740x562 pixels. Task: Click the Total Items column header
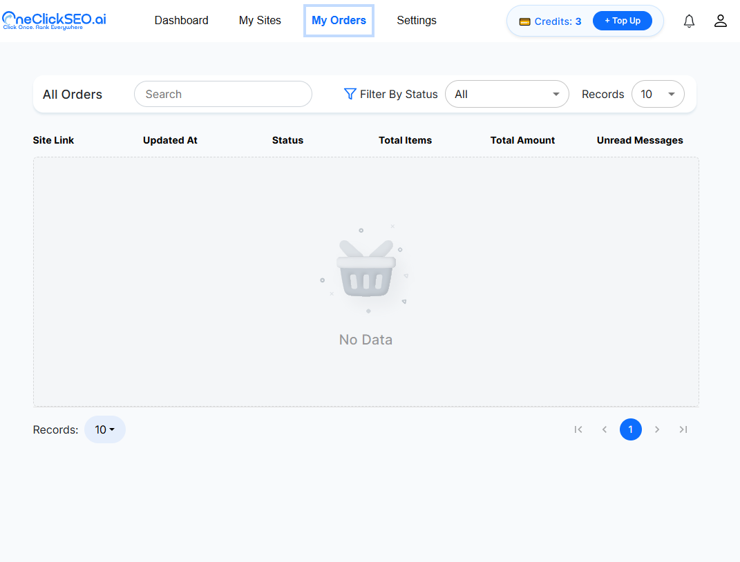coord(405,141)
